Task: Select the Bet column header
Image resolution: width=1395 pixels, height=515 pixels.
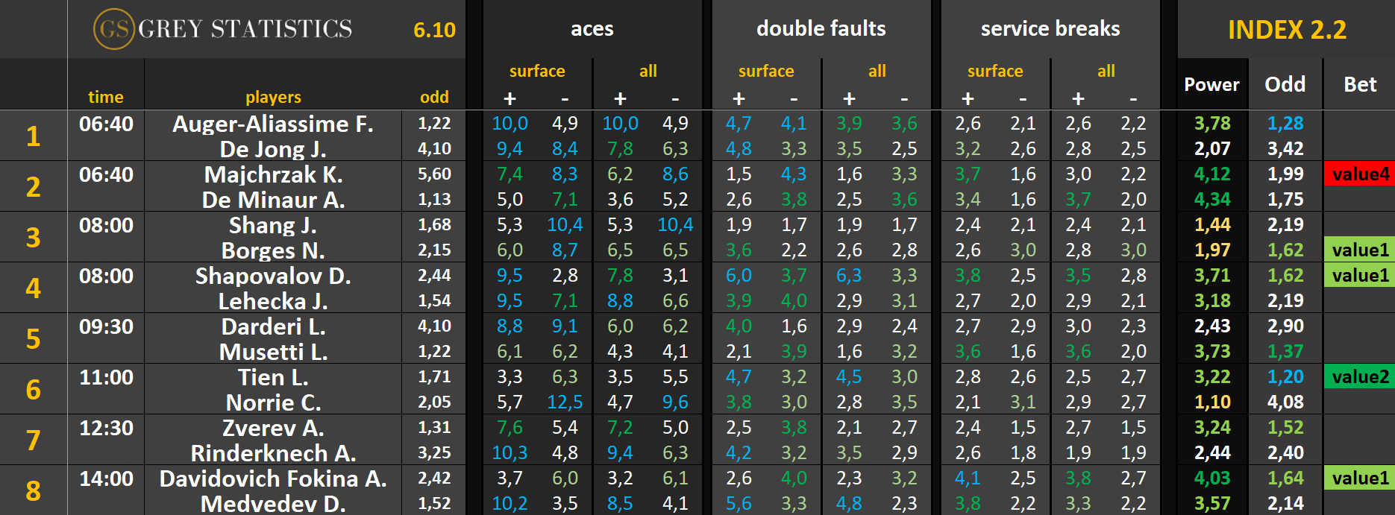Action: tap(1359, 84)
